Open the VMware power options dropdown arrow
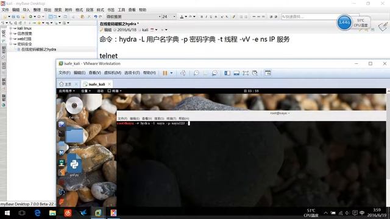The image size is (390, 219). (171, 73)
